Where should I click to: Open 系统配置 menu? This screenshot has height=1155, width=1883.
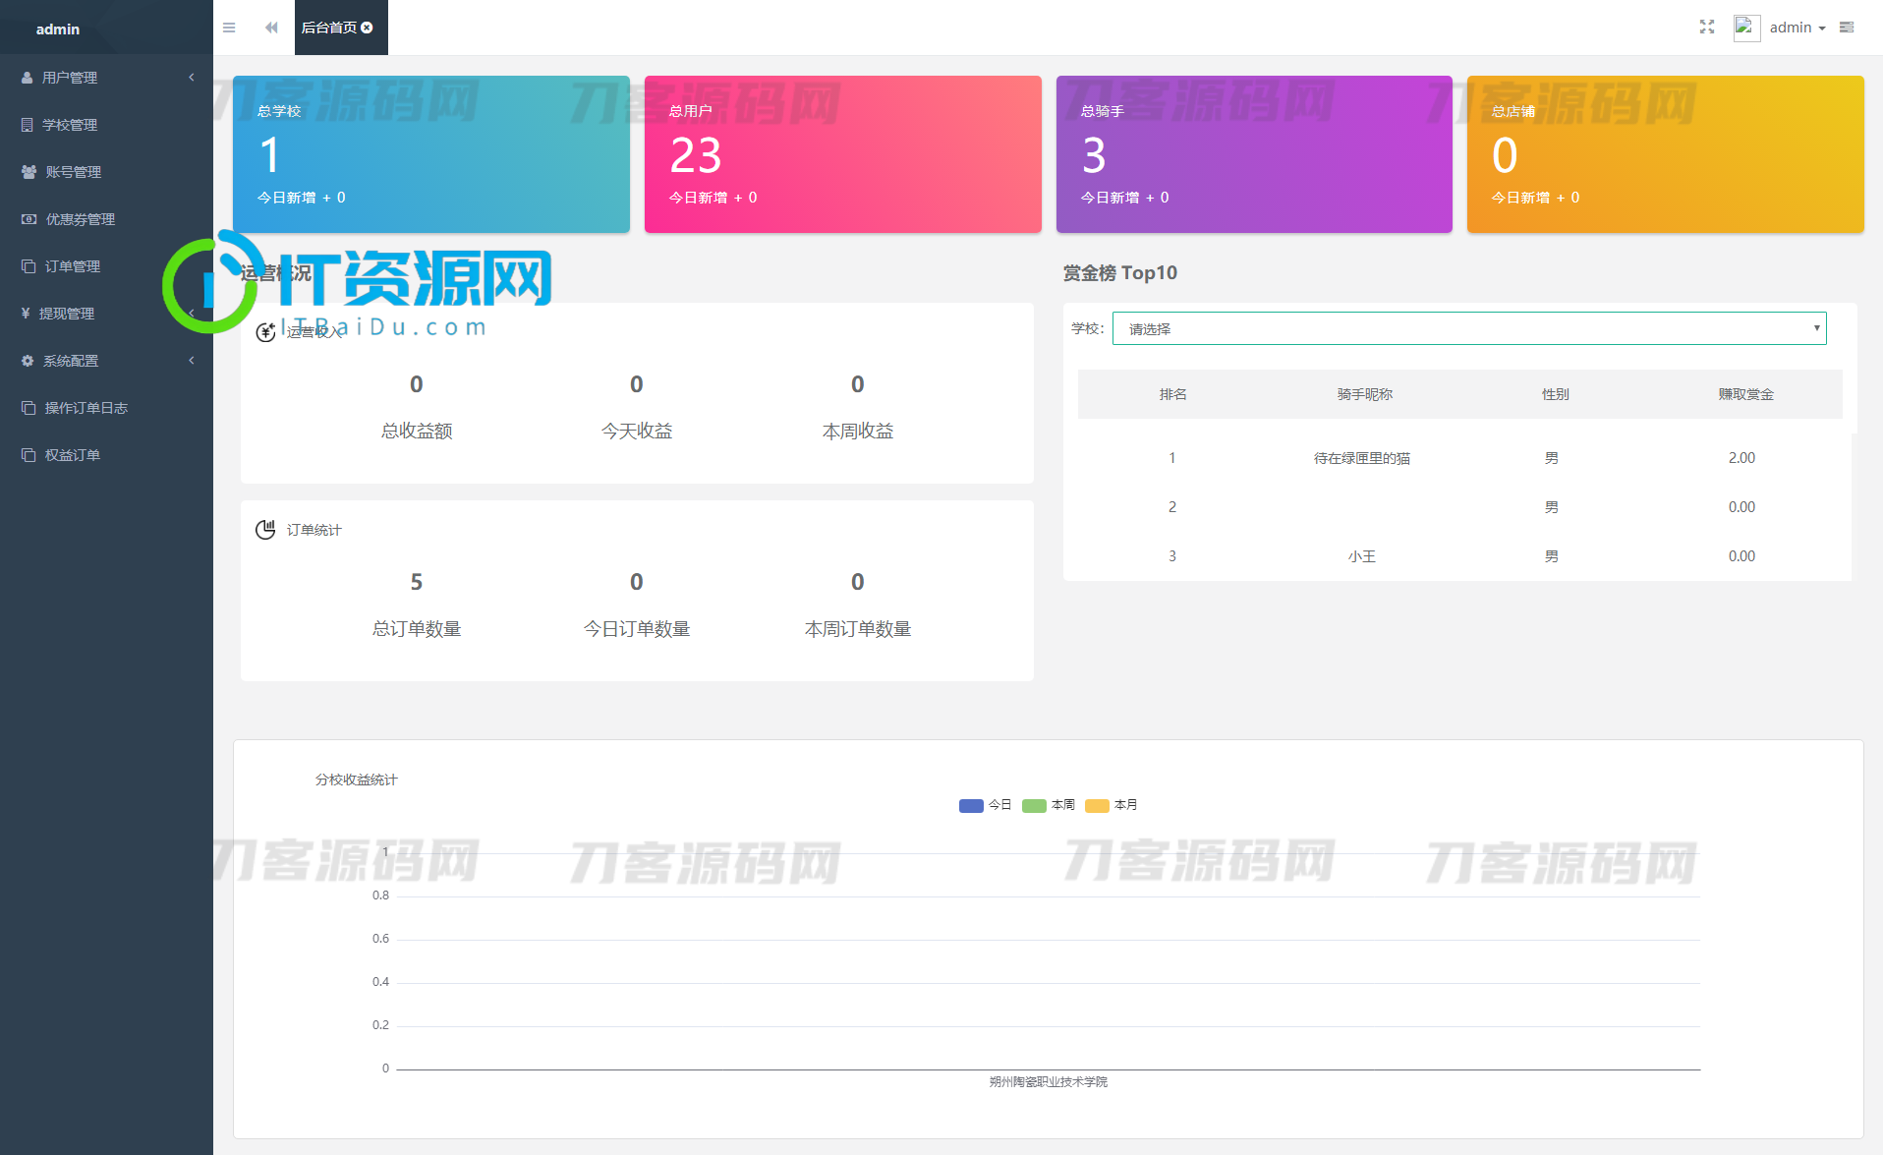pos(106,361)
